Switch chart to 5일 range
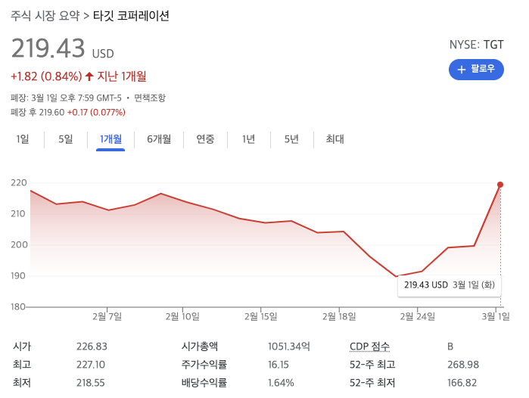Viewport: 529px width, 398px height. pos(65,139)
